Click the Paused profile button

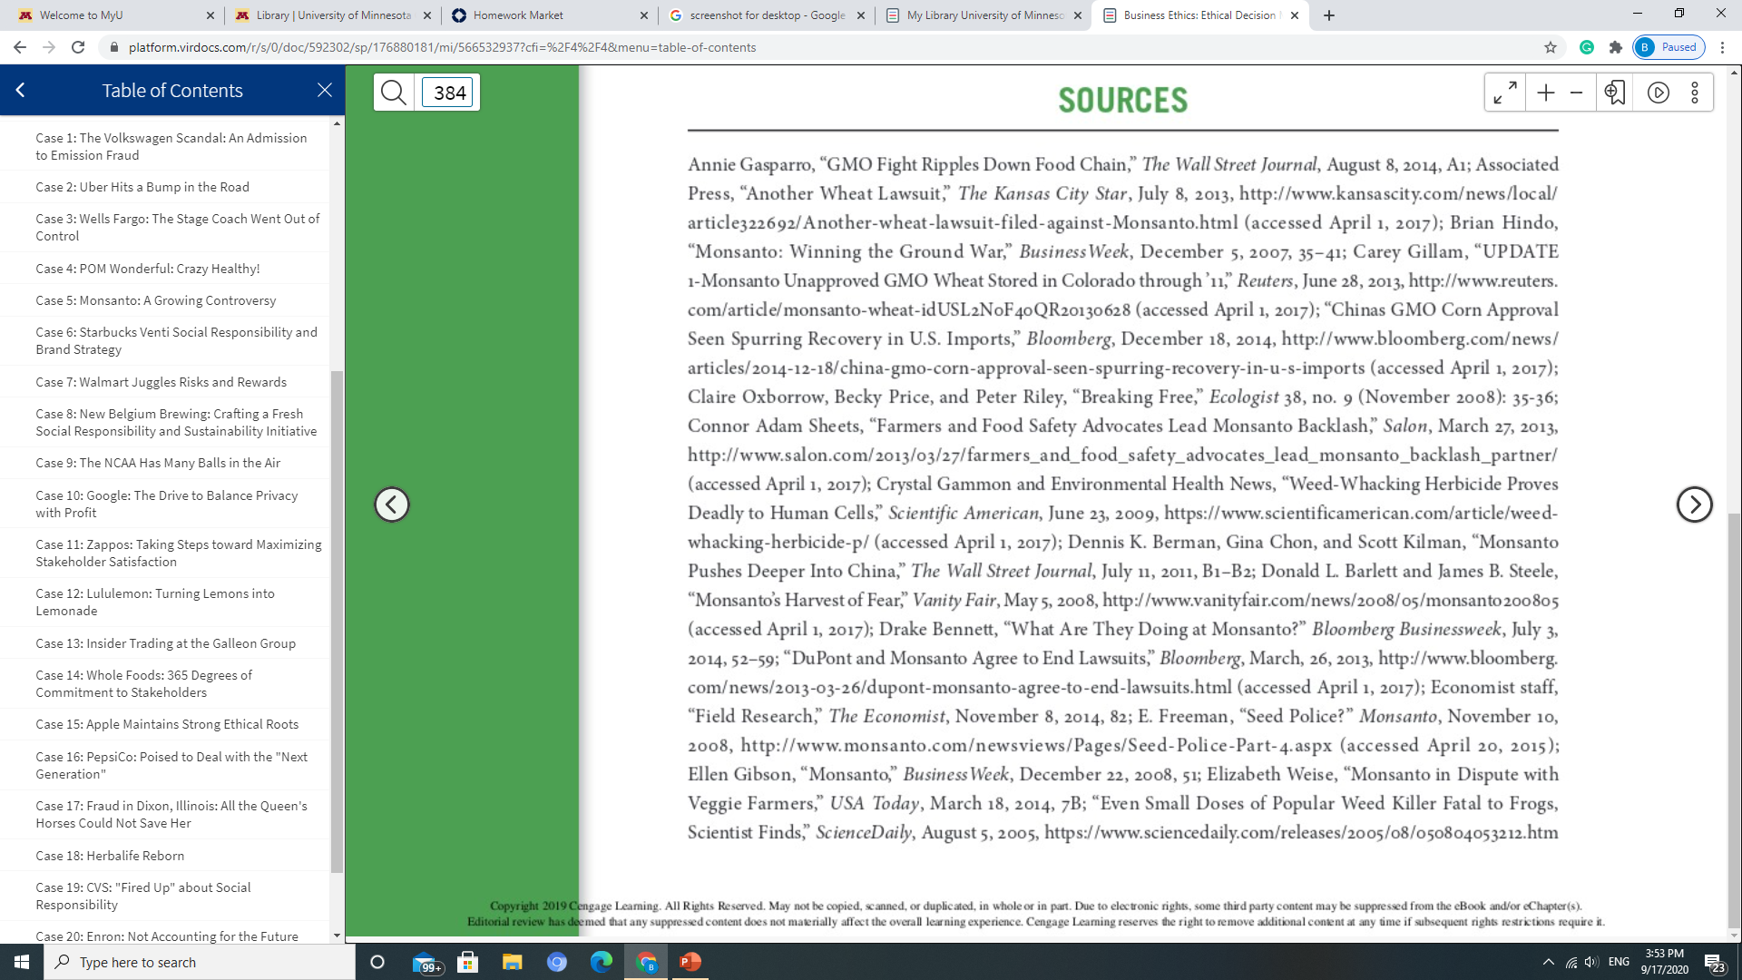point(1669,47)
